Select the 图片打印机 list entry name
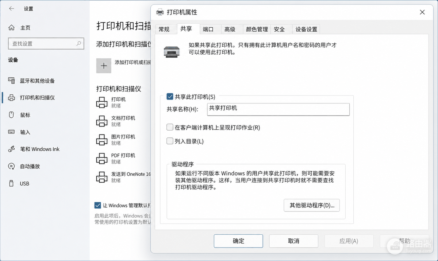 (123, 137)
